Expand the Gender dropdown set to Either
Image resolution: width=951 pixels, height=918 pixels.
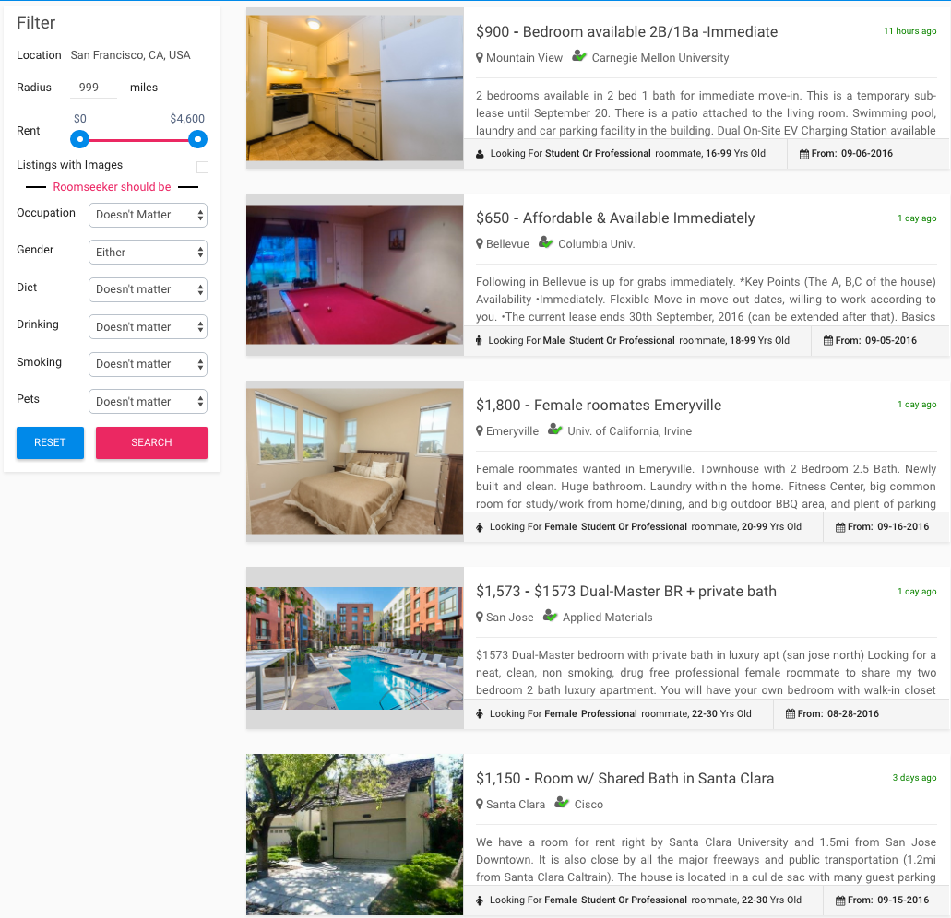(x=148, y=252)
